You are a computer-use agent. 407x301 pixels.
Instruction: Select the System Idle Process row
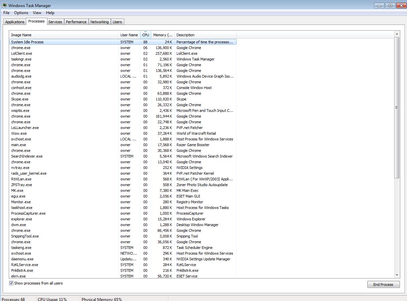(x=123, y=42)
